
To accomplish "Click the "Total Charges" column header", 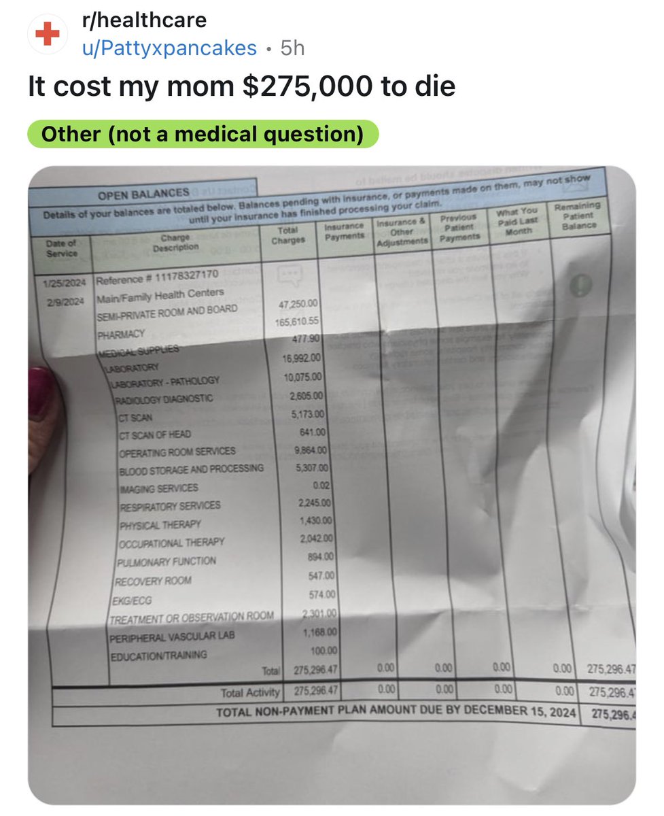I will 288,235.
